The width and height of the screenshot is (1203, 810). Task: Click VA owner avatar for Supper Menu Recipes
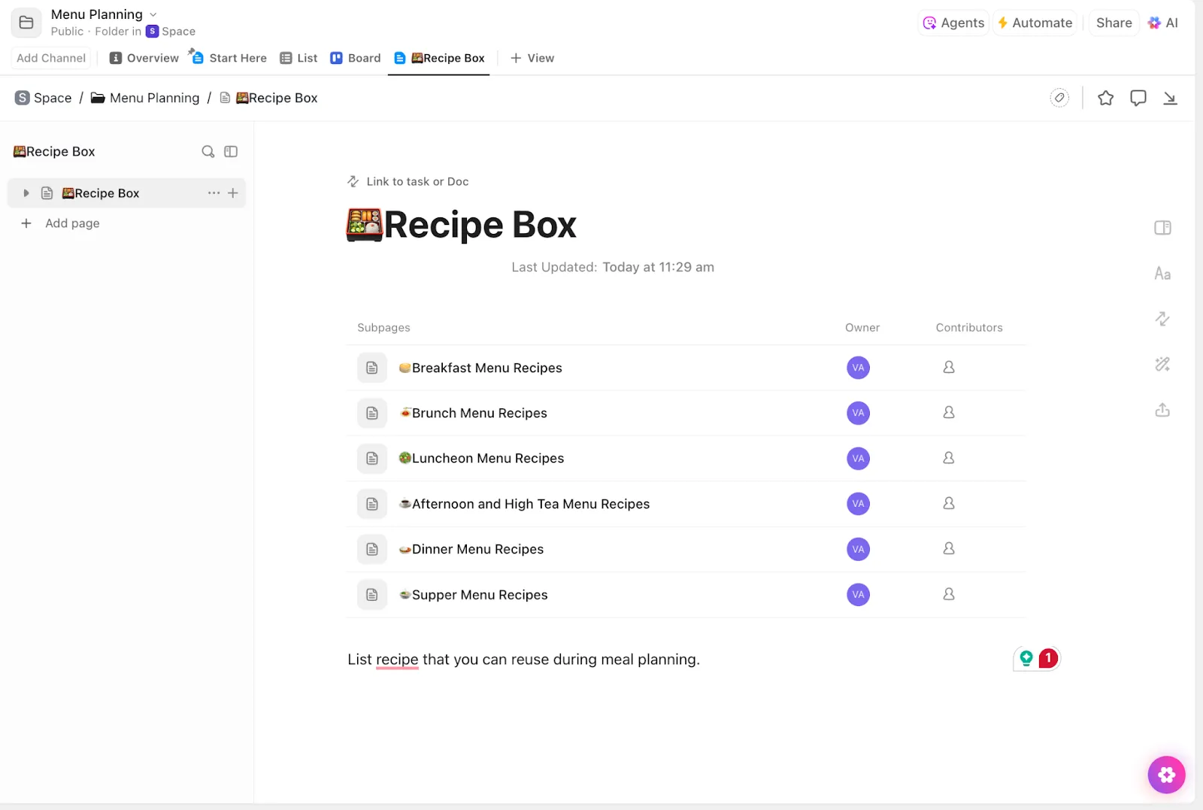click(858, 595)
